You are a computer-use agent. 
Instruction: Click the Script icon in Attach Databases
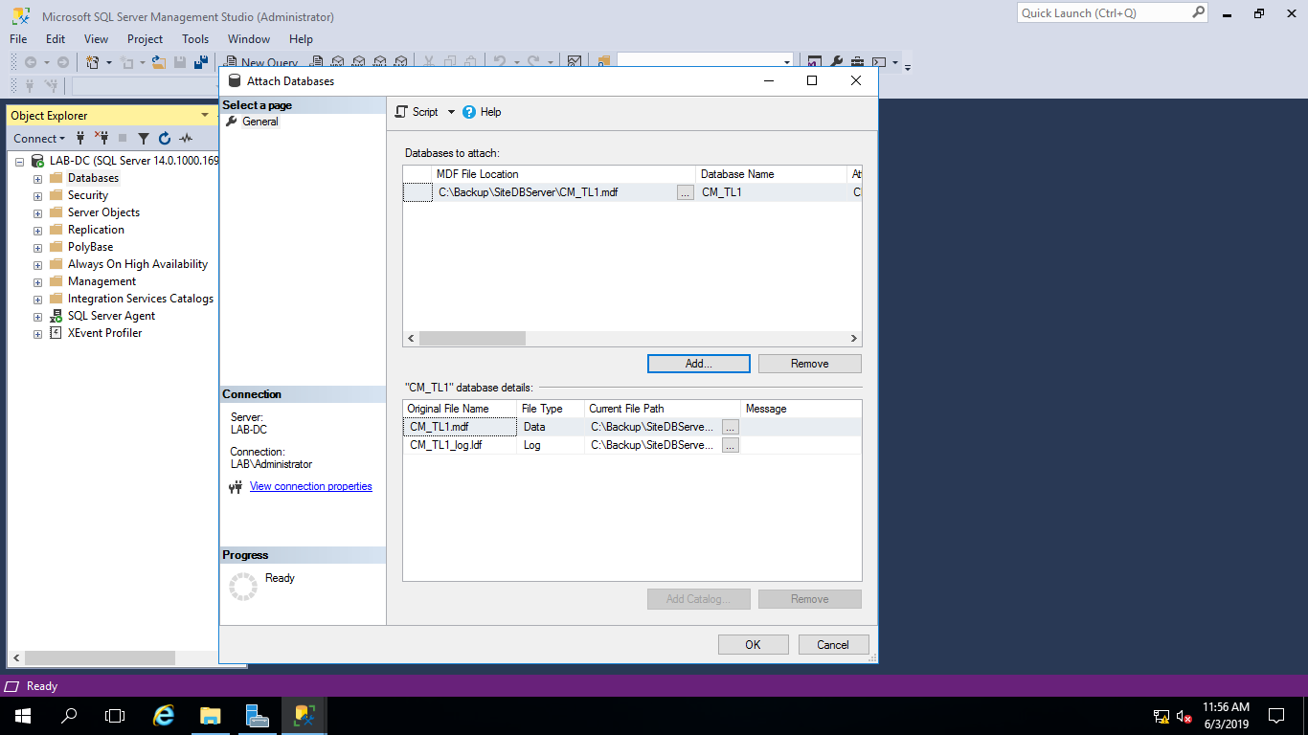402,112
